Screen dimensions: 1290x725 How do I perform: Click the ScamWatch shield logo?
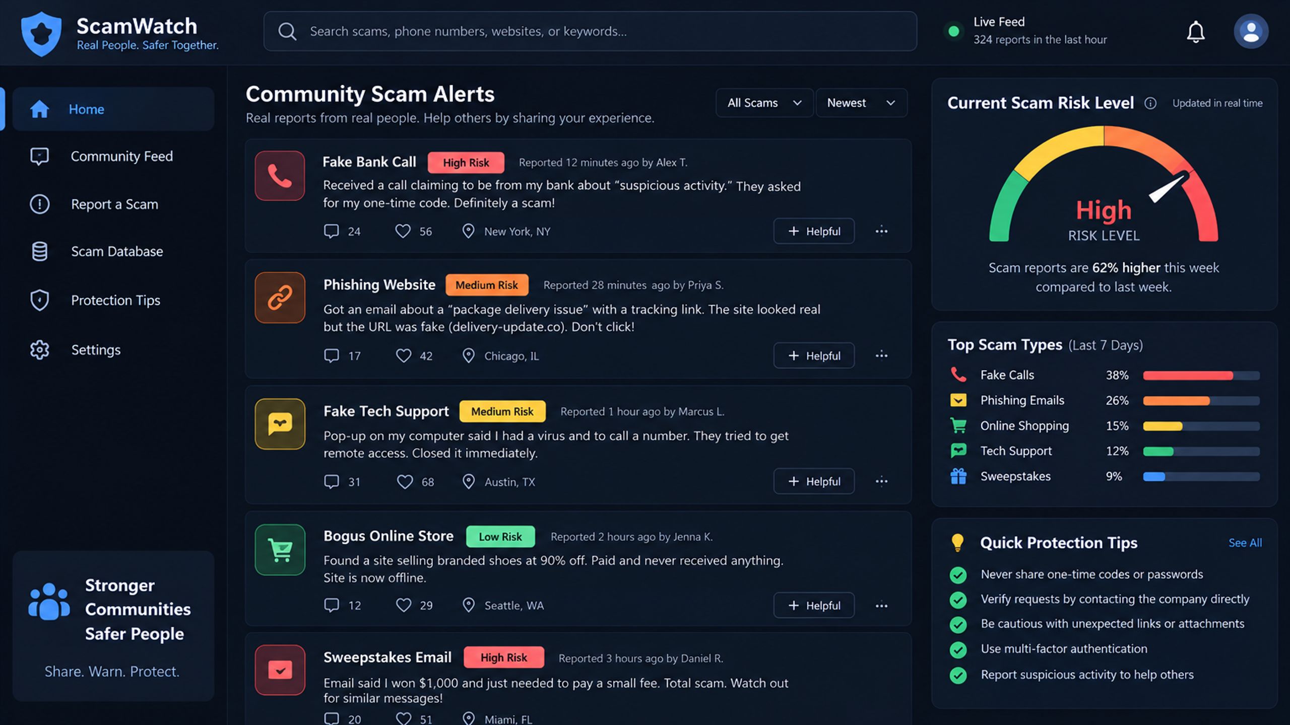coord(41,34)
